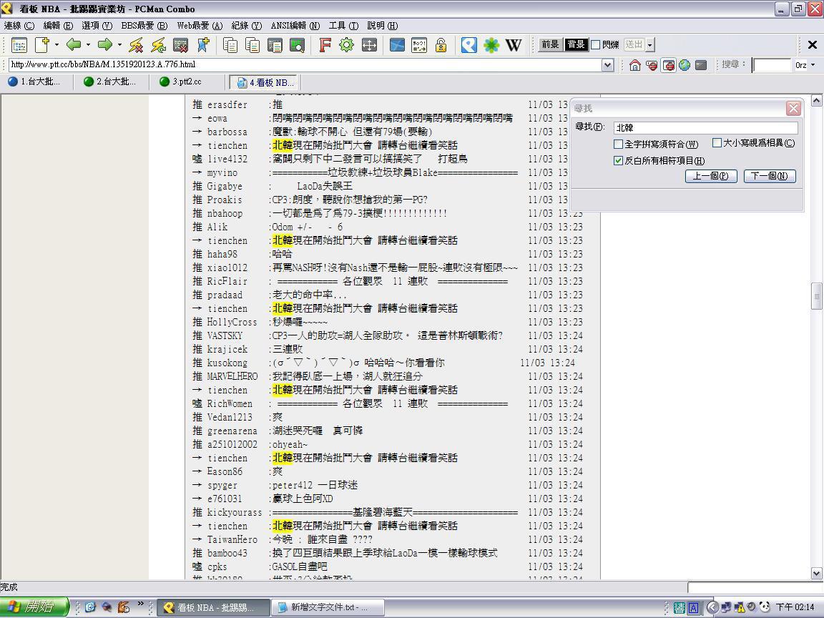The height and width of the screenshot is (618, 824).
Task: Find previous match with 上一個(P)
Action: (711, 176)
